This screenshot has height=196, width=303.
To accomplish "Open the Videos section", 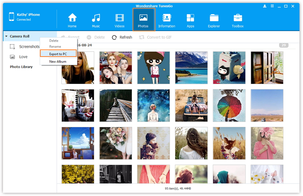I will coord(119,18).
